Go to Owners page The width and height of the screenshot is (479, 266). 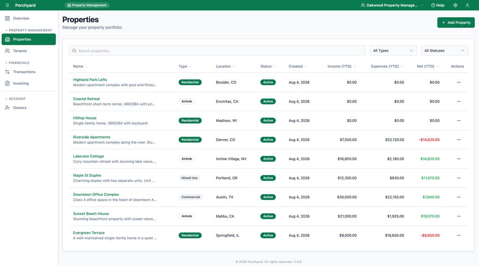[x=29, y=108]
